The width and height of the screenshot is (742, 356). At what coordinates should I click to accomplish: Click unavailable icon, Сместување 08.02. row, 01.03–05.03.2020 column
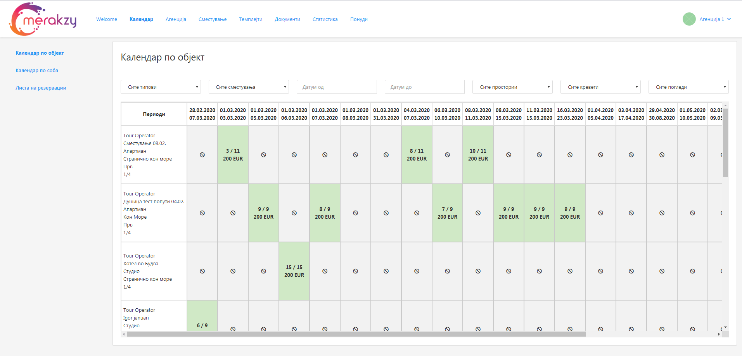(x=263, y=155)
